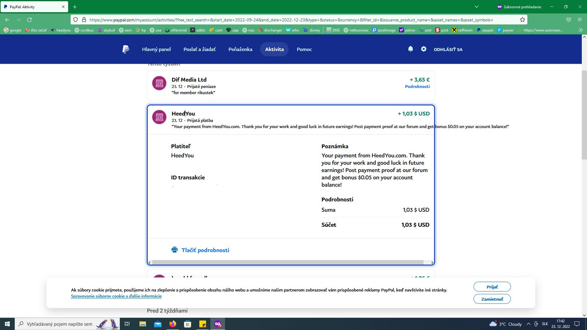Viewport: 587px width, 330px height.
Task: Go to Hlavný panel
Action: tap(156, 49)
